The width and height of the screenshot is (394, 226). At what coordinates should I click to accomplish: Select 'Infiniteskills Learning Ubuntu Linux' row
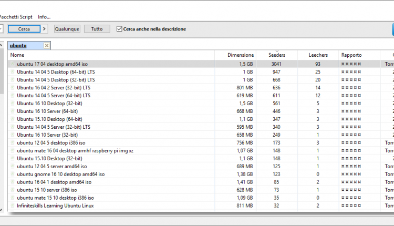pyautogui.click(x=201, y=206)
